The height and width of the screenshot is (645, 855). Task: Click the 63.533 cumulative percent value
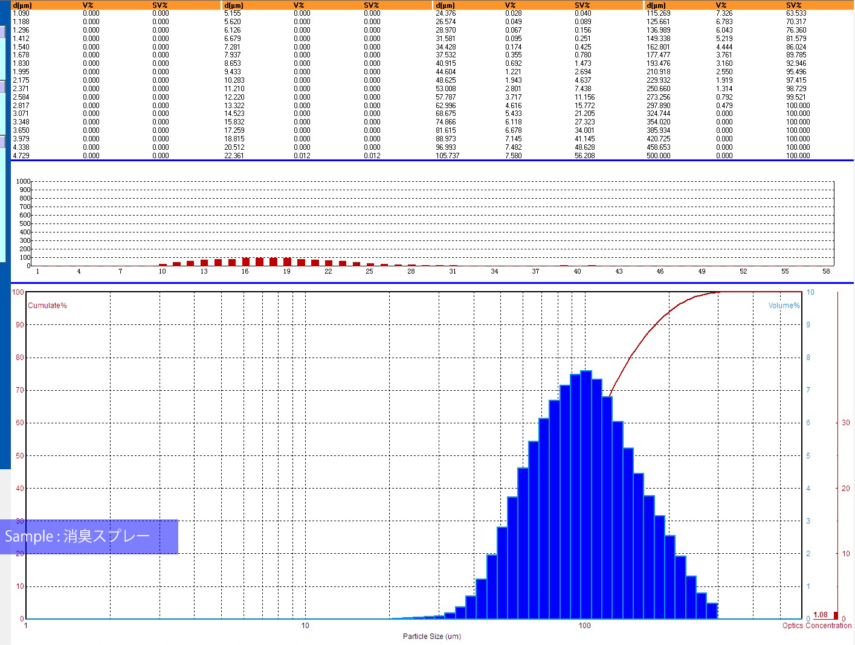[796, 13]
